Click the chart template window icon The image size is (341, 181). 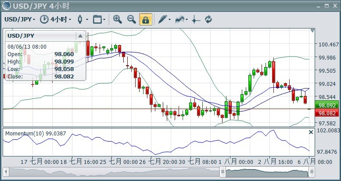tap(97, 19)
